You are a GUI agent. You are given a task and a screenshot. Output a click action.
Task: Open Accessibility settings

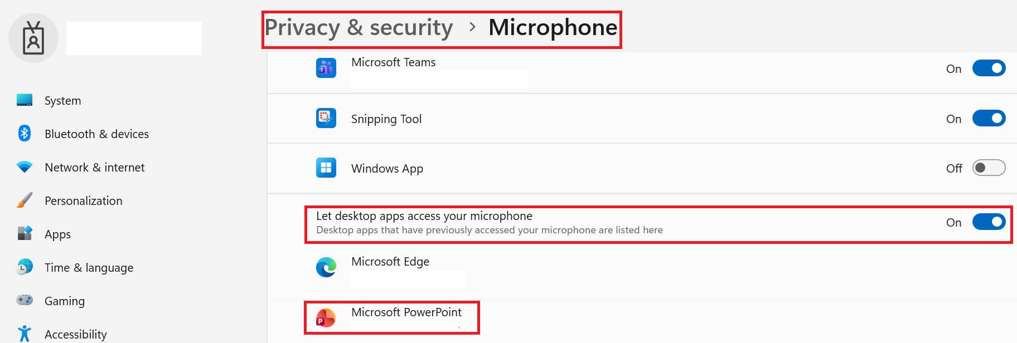tap(75, 334)
